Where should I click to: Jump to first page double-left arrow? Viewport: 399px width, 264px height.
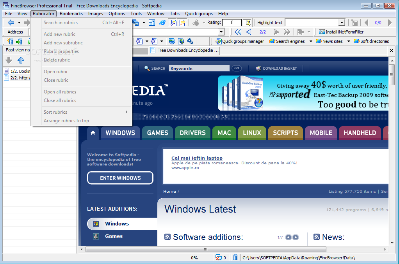coord(238,32)
